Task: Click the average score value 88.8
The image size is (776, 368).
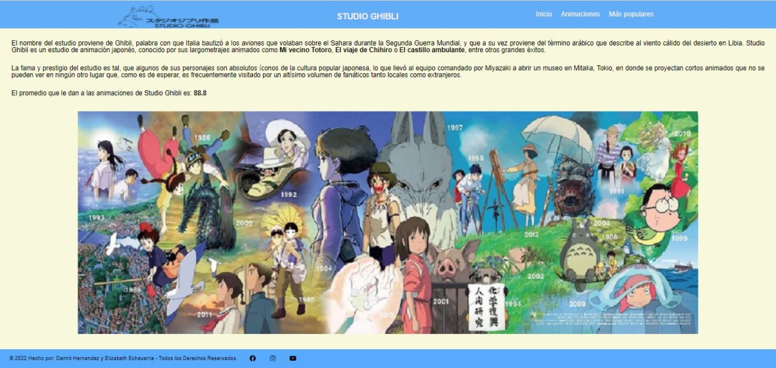Action: tap(200, 93)
